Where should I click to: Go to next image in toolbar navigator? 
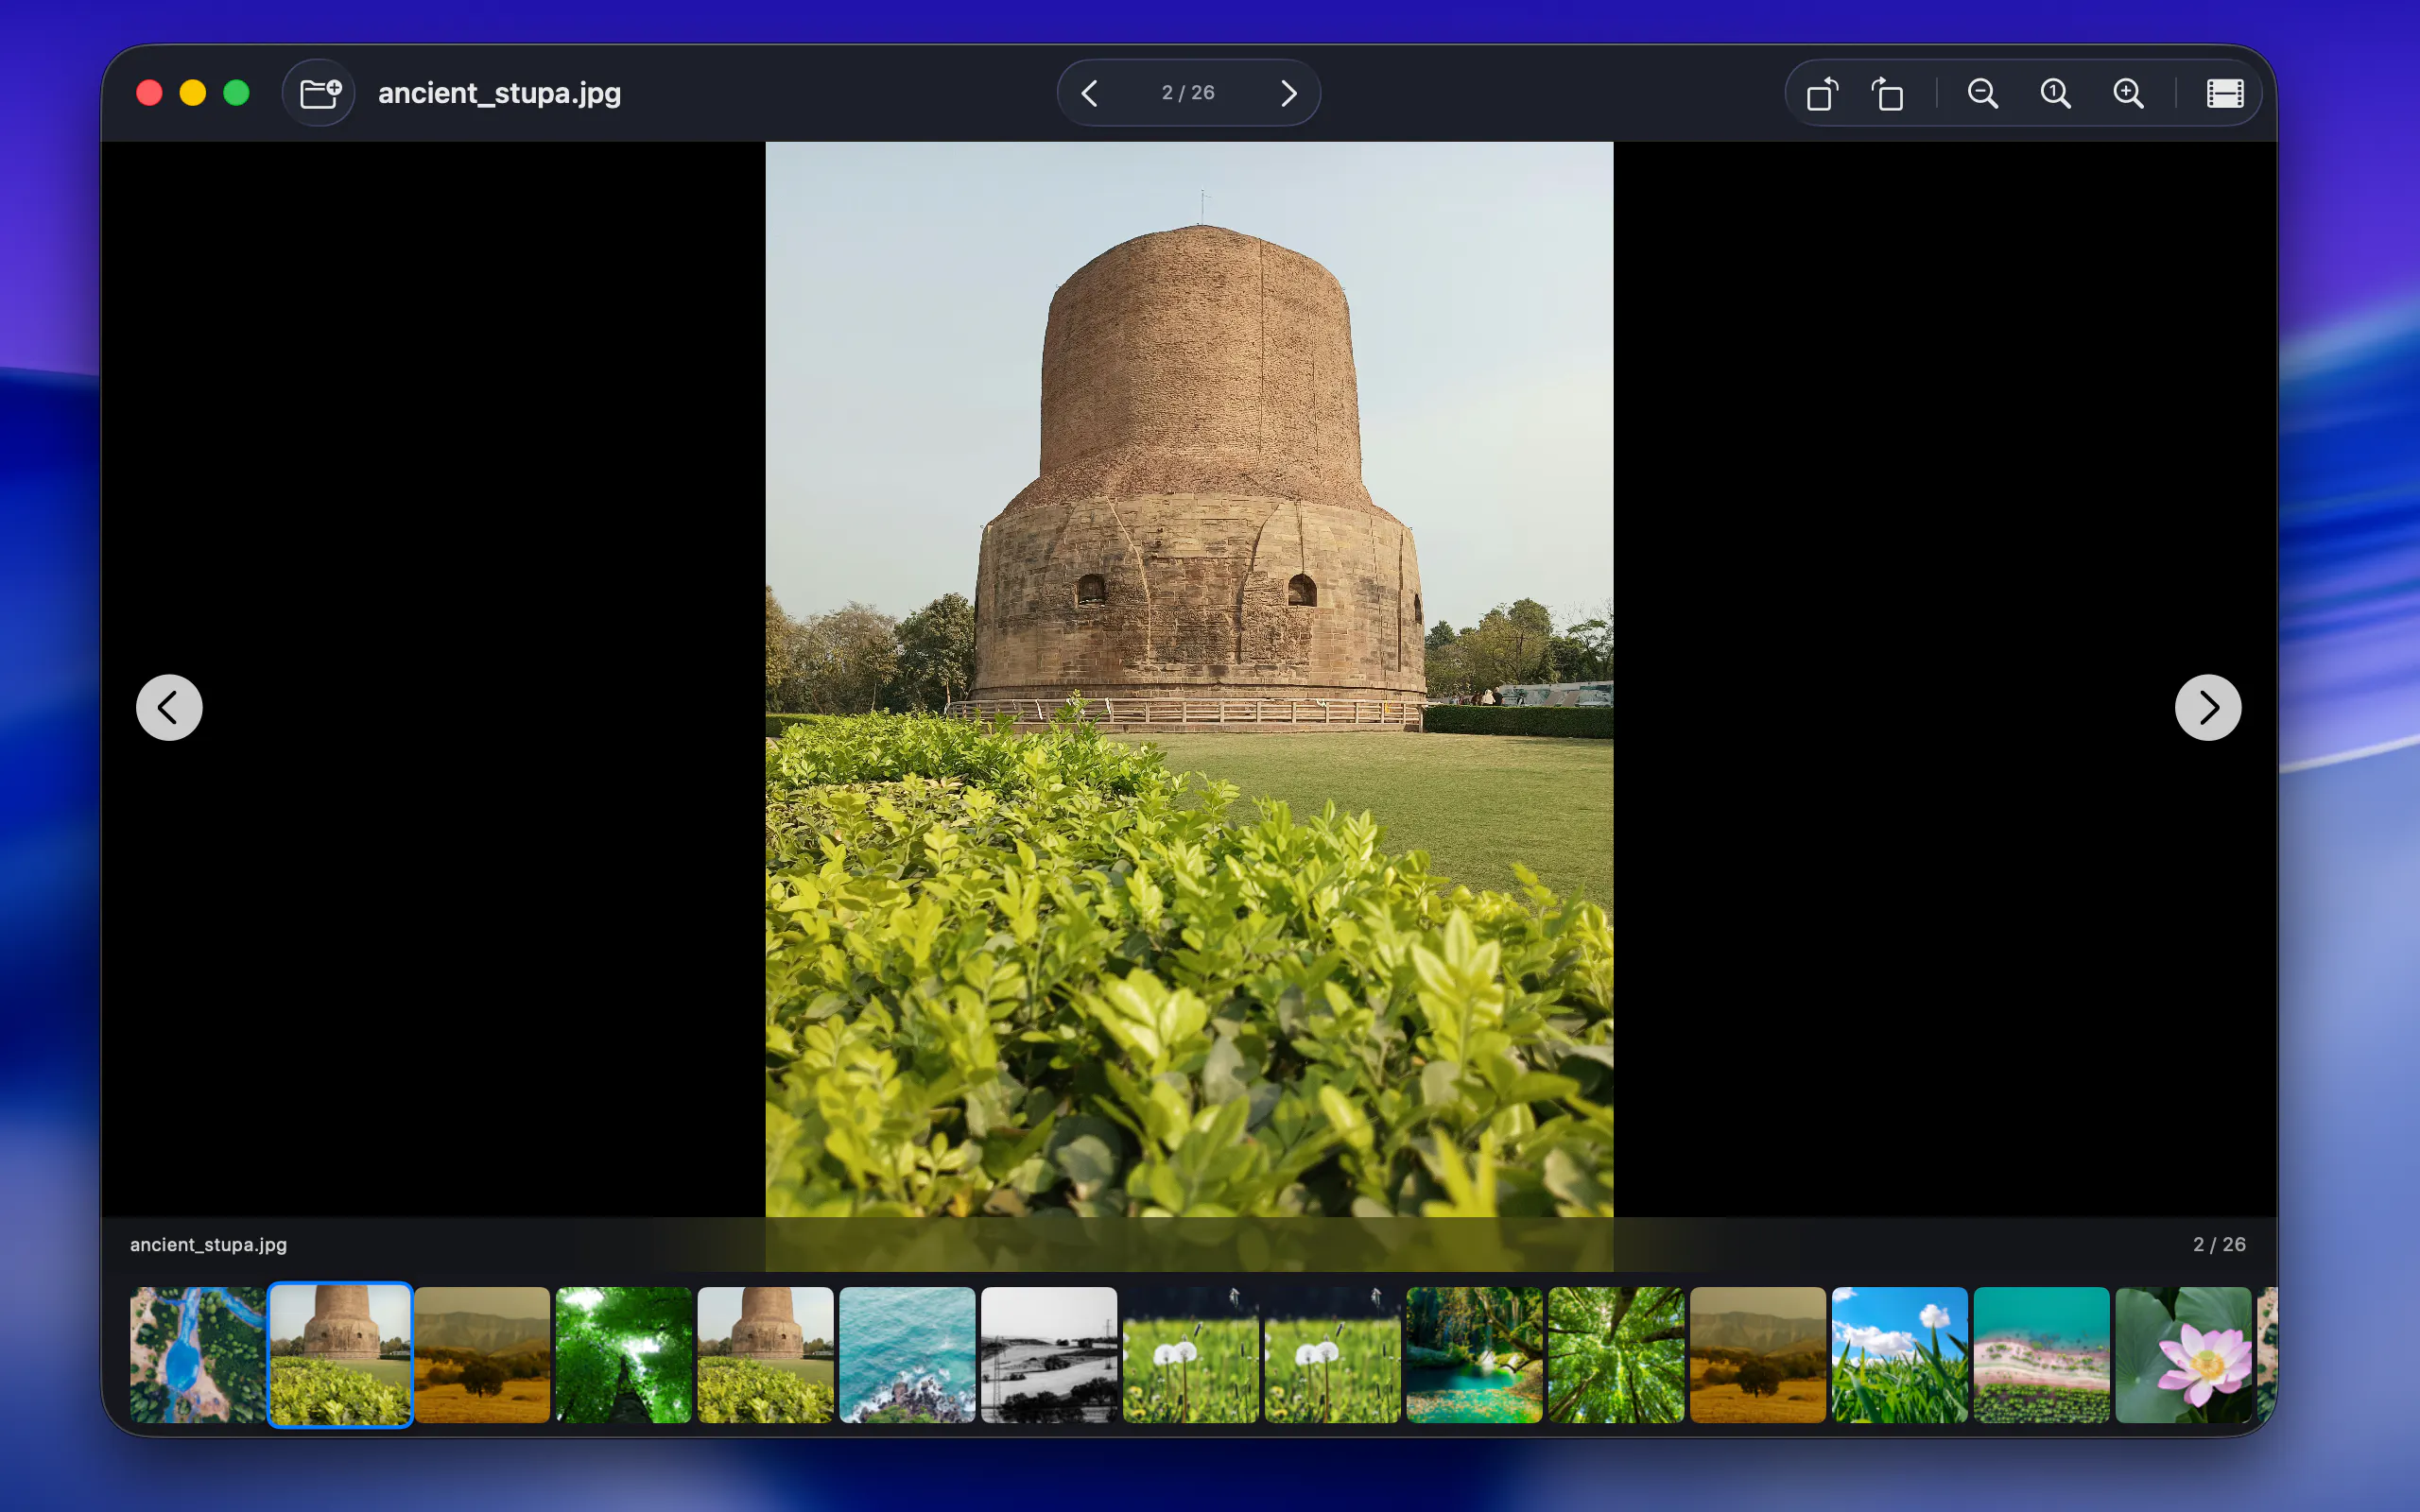tap(1288, 93)
